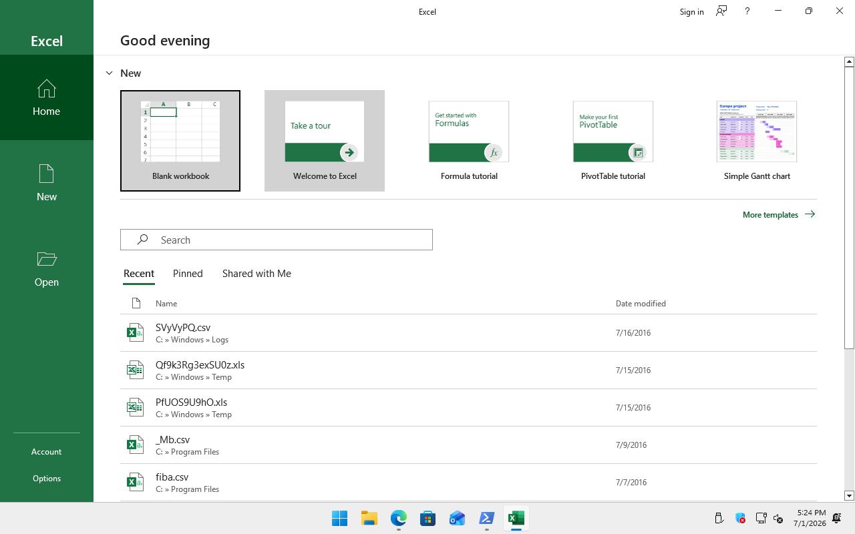Viewport: 855px width, 534px height.
Task: Click the CSV icon beside fiba.csv
Action: 136,482
